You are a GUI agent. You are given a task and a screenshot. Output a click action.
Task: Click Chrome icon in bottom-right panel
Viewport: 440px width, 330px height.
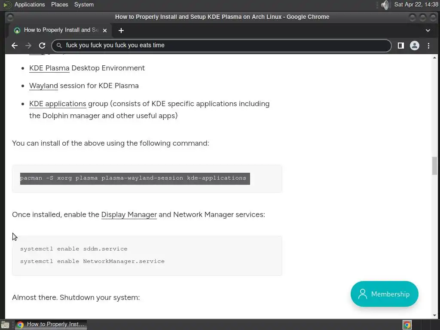coord(407,325)
